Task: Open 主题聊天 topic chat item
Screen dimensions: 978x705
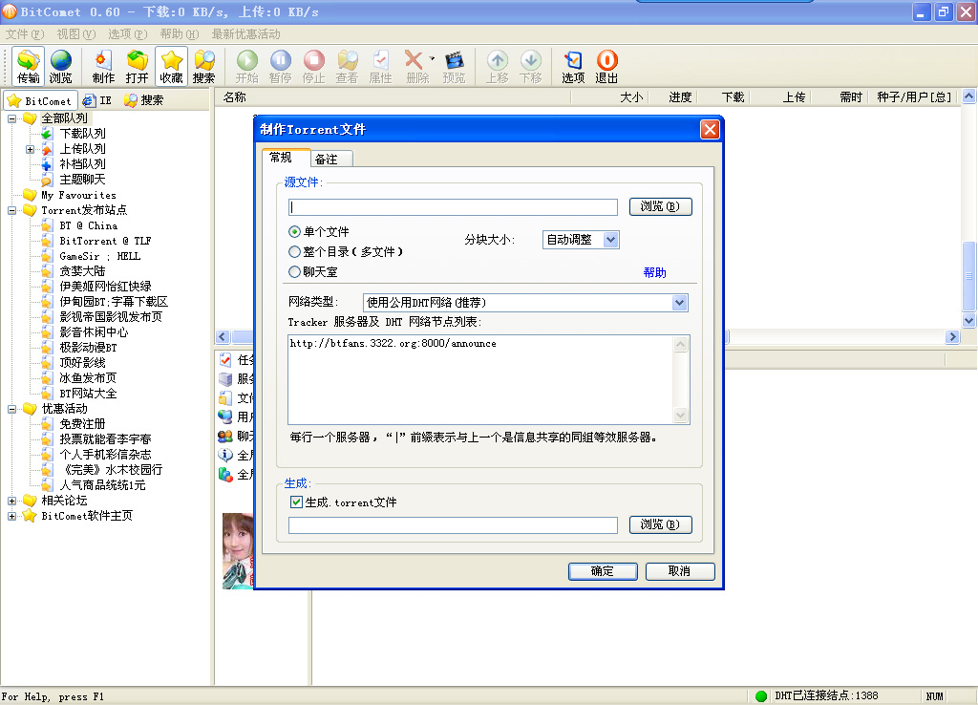Action: (82, 179)
